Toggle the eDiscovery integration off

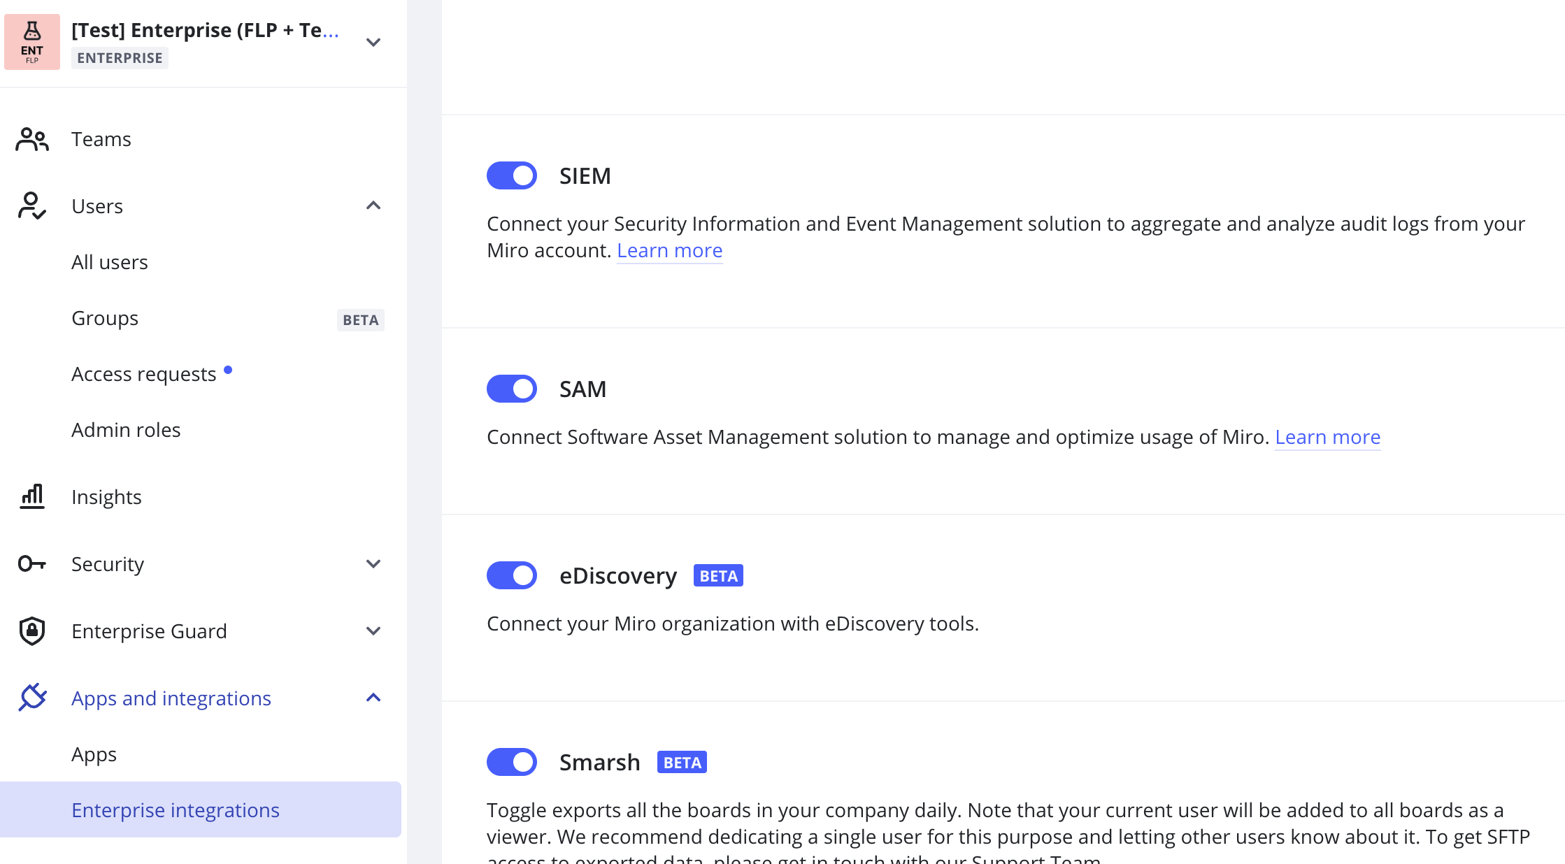(511, 575)
